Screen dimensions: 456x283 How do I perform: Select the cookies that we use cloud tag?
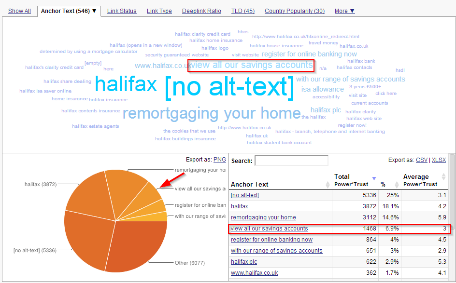pyautogui.click(x=189, y=131)
